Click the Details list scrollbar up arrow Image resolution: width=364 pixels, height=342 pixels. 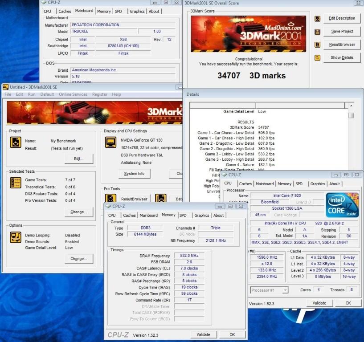[351, 106]
